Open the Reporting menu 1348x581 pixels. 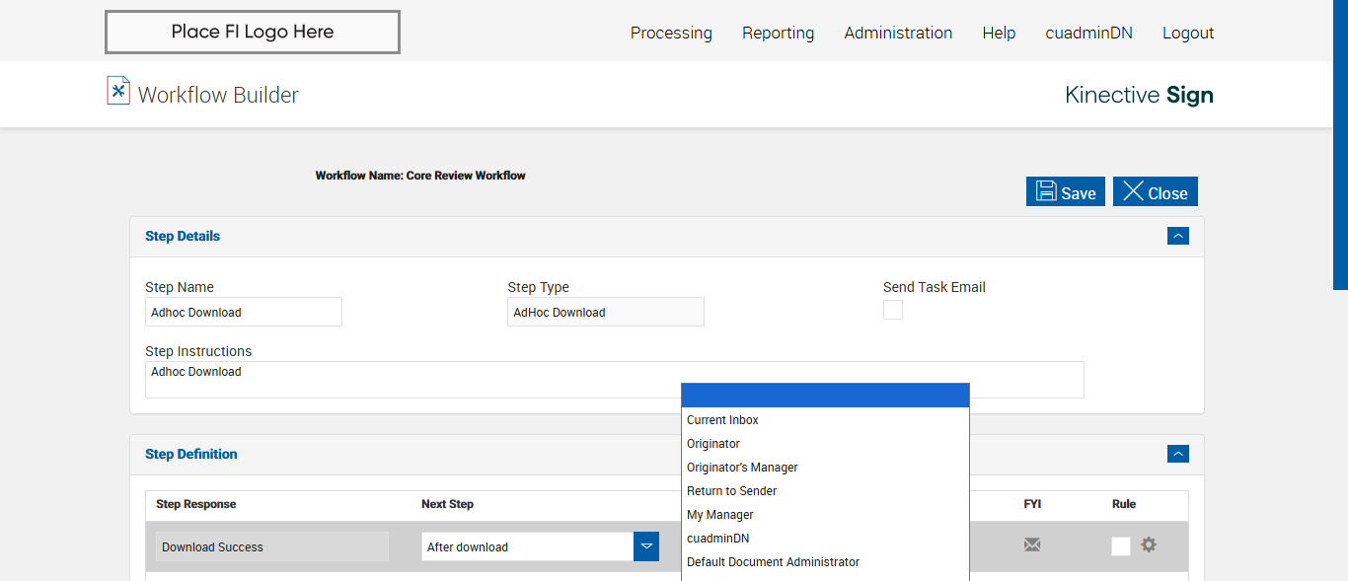click(778, 33)
